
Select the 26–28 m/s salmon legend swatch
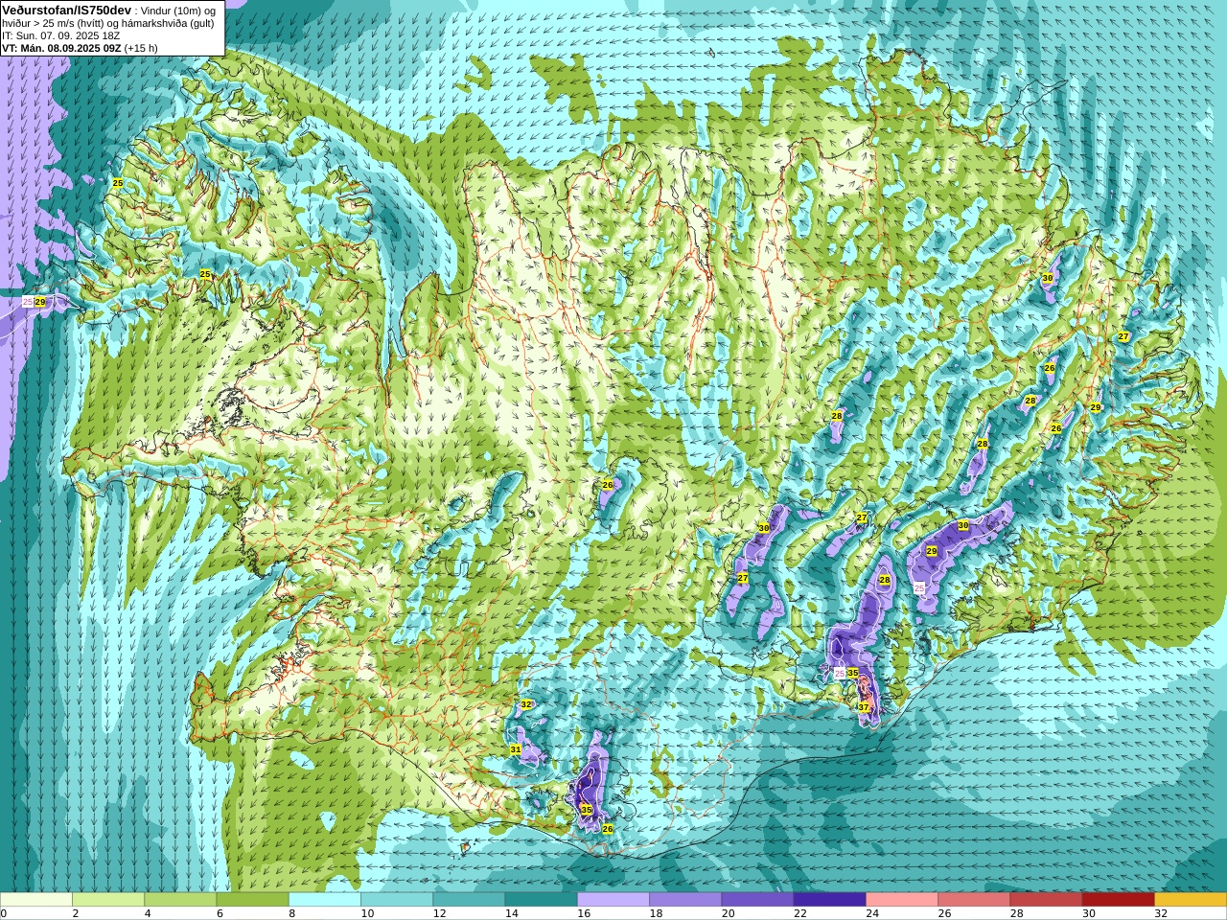pos(974,900)
